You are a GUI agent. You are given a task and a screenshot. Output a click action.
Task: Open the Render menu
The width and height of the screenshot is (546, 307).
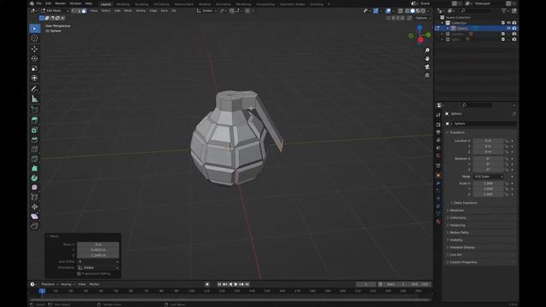click(61, 3)
